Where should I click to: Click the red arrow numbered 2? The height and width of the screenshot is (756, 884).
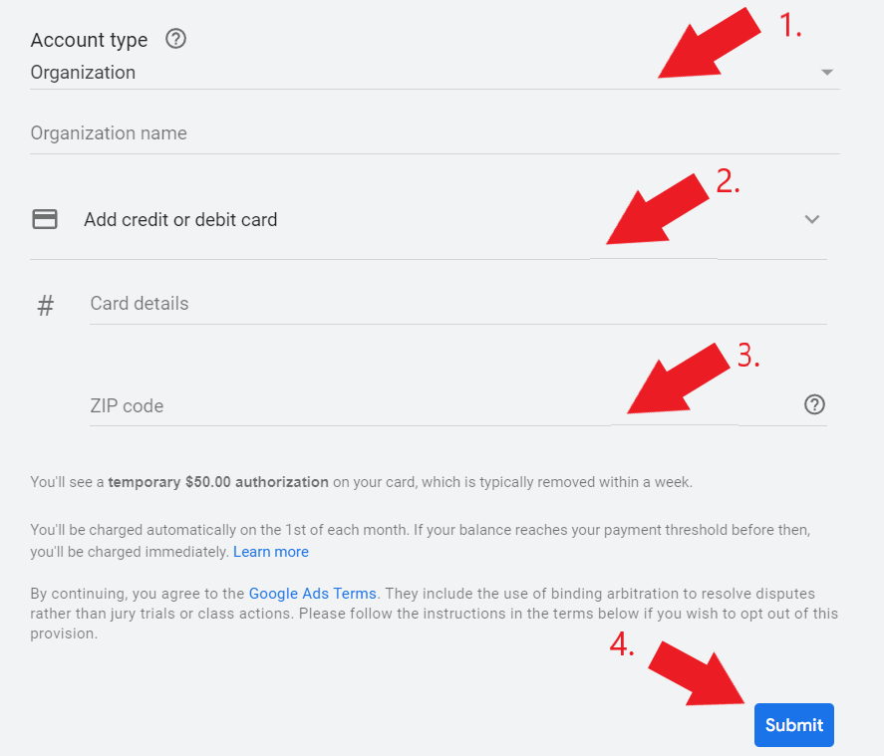pos(663,209)
